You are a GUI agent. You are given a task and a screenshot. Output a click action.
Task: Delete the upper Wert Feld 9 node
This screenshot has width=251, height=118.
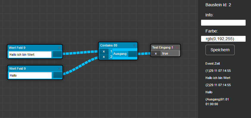click(59, 48)
